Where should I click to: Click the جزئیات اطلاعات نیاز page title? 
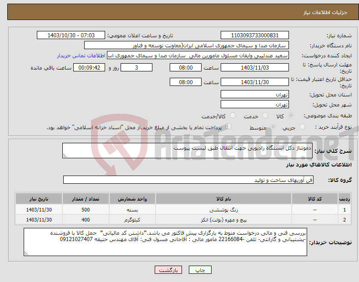[325, 12]
